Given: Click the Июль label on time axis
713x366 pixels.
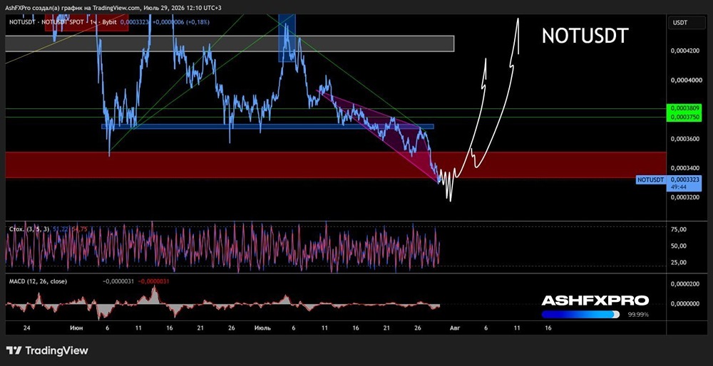Looking at the screenshot, I should (262, 328).
